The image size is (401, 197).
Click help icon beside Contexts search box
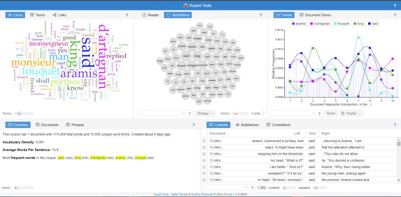[252, 188]
